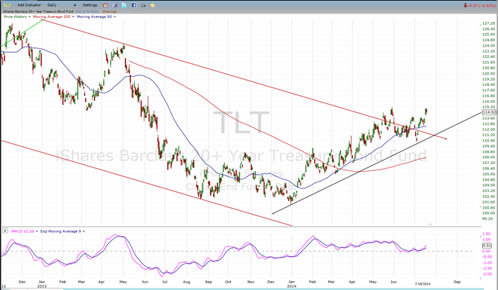Click the 114.52 current price label
This screenshot has width=498, height=290.
click(x=489, y=112)
